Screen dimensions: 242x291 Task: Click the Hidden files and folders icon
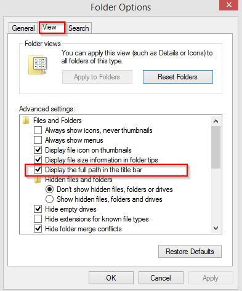tap(38, 180)
